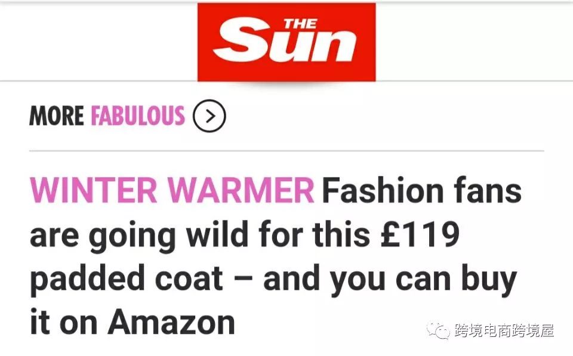Screen dimensions: 573x356
Task: Click the 跨境电商跨境屋 watermark text
Action: coord(505,330)
